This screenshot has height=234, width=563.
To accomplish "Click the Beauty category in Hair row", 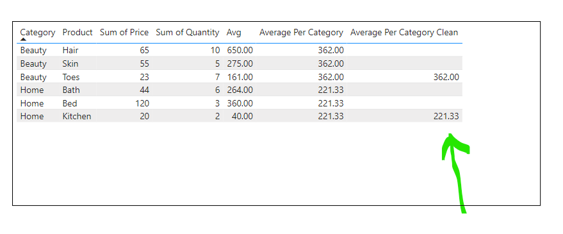I will pyautogui.click(x=33, y=50).
